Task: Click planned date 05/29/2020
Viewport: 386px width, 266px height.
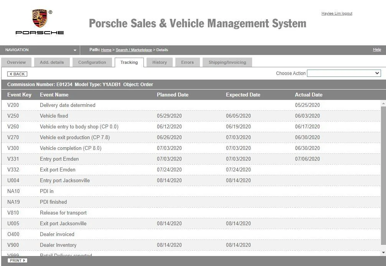Action: (x=169, y=116)
